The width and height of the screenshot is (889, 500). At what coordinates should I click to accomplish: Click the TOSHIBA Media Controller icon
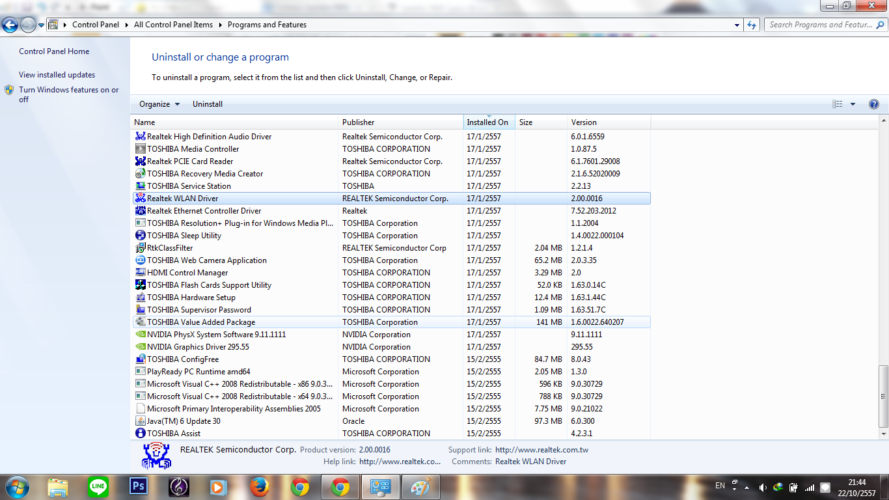(140, 149)
